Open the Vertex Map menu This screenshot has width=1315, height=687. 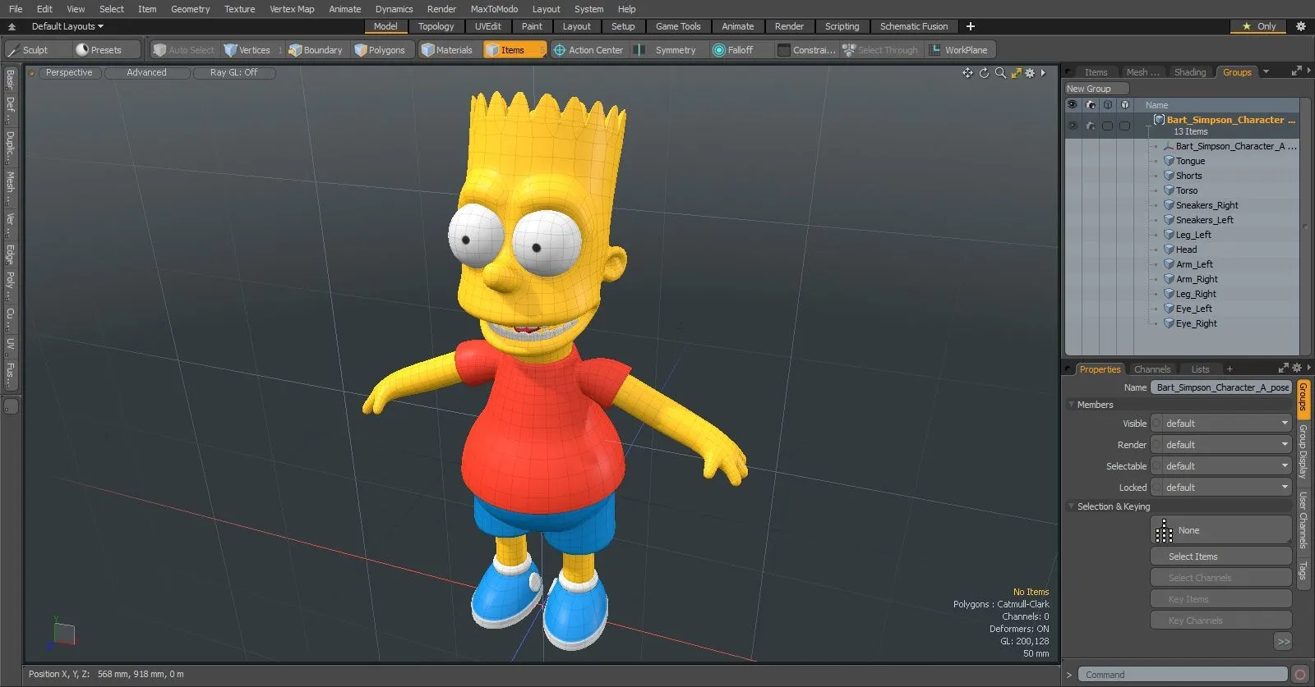292,9
